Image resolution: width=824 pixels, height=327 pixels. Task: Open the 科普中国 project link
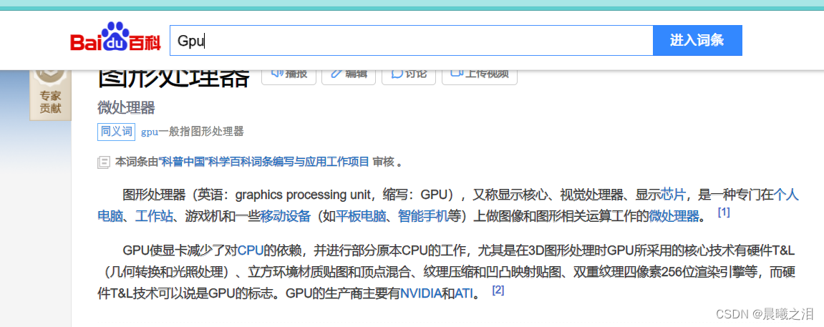[263, 162]
